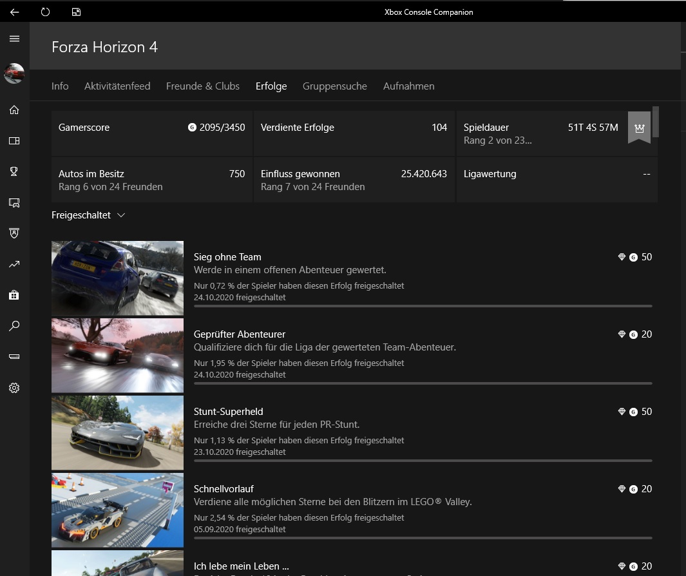This screenshot has width=686, height=576.
Task: Go to Home in the sidebar
Action: 14,110
